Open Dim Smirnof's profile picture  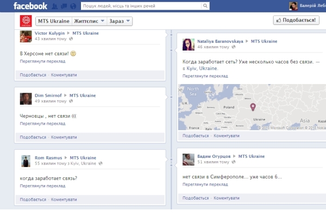pos(26,99)
